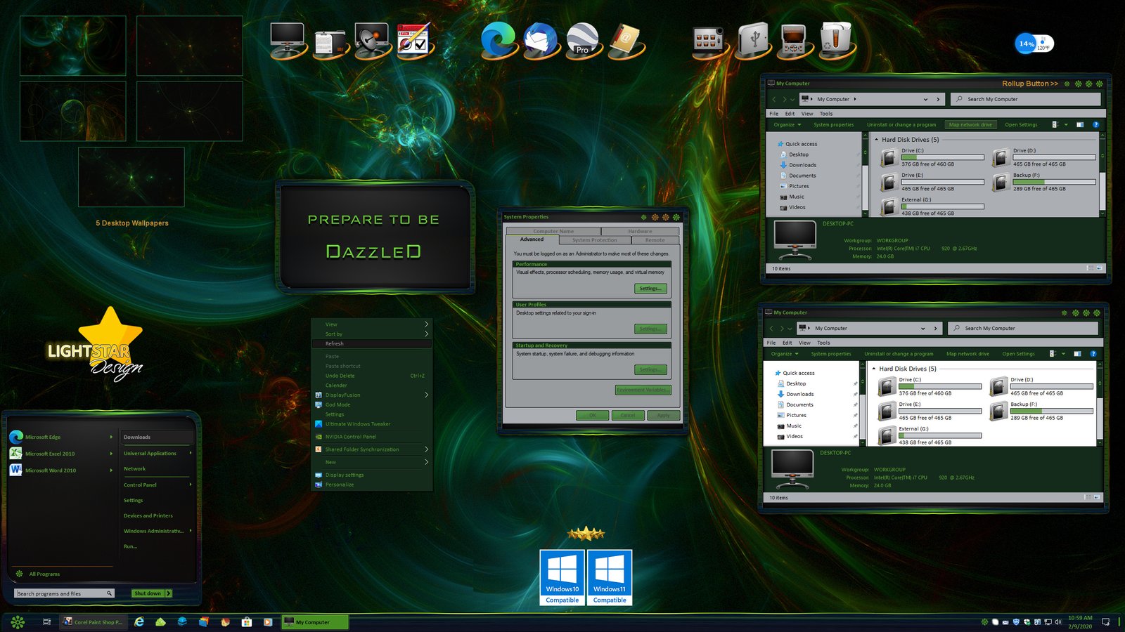Open the notification center icon
Image resolution: width=1125 pixels, height=632 pixels.
click(1105, 621)
